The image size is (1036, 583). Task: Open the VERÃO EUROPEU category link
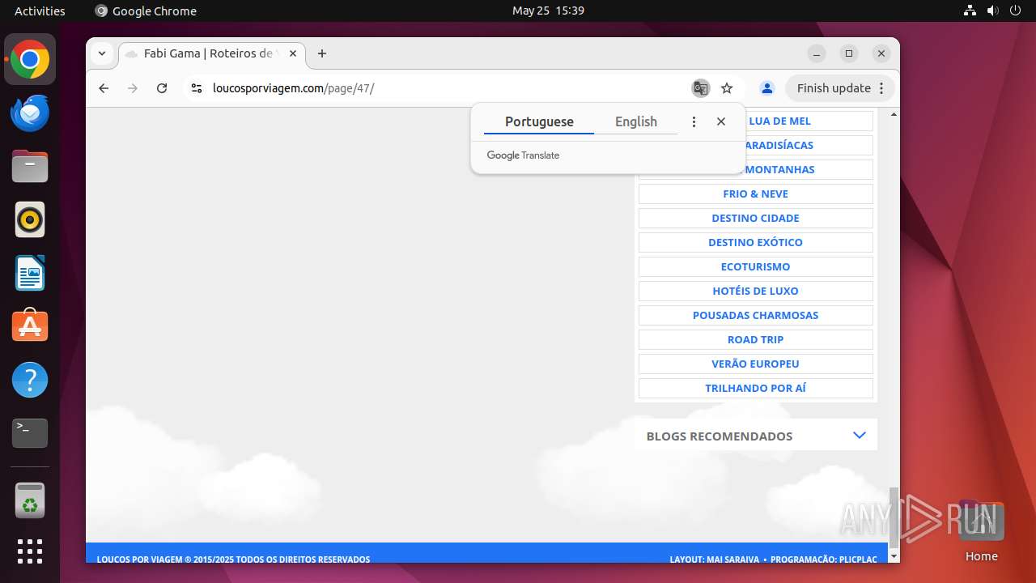pyautogui.click(x=756, y=364)
